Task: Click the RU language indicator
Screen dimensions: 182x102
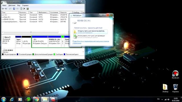Action: click(x=158, y=99)
